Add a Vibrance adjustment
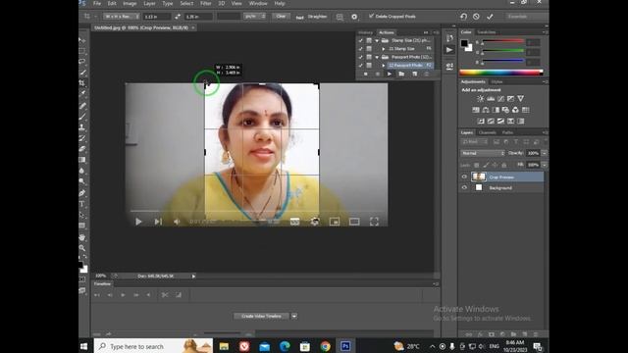The width and height of the screenshot is (628, 353). (x=520, y=98)
